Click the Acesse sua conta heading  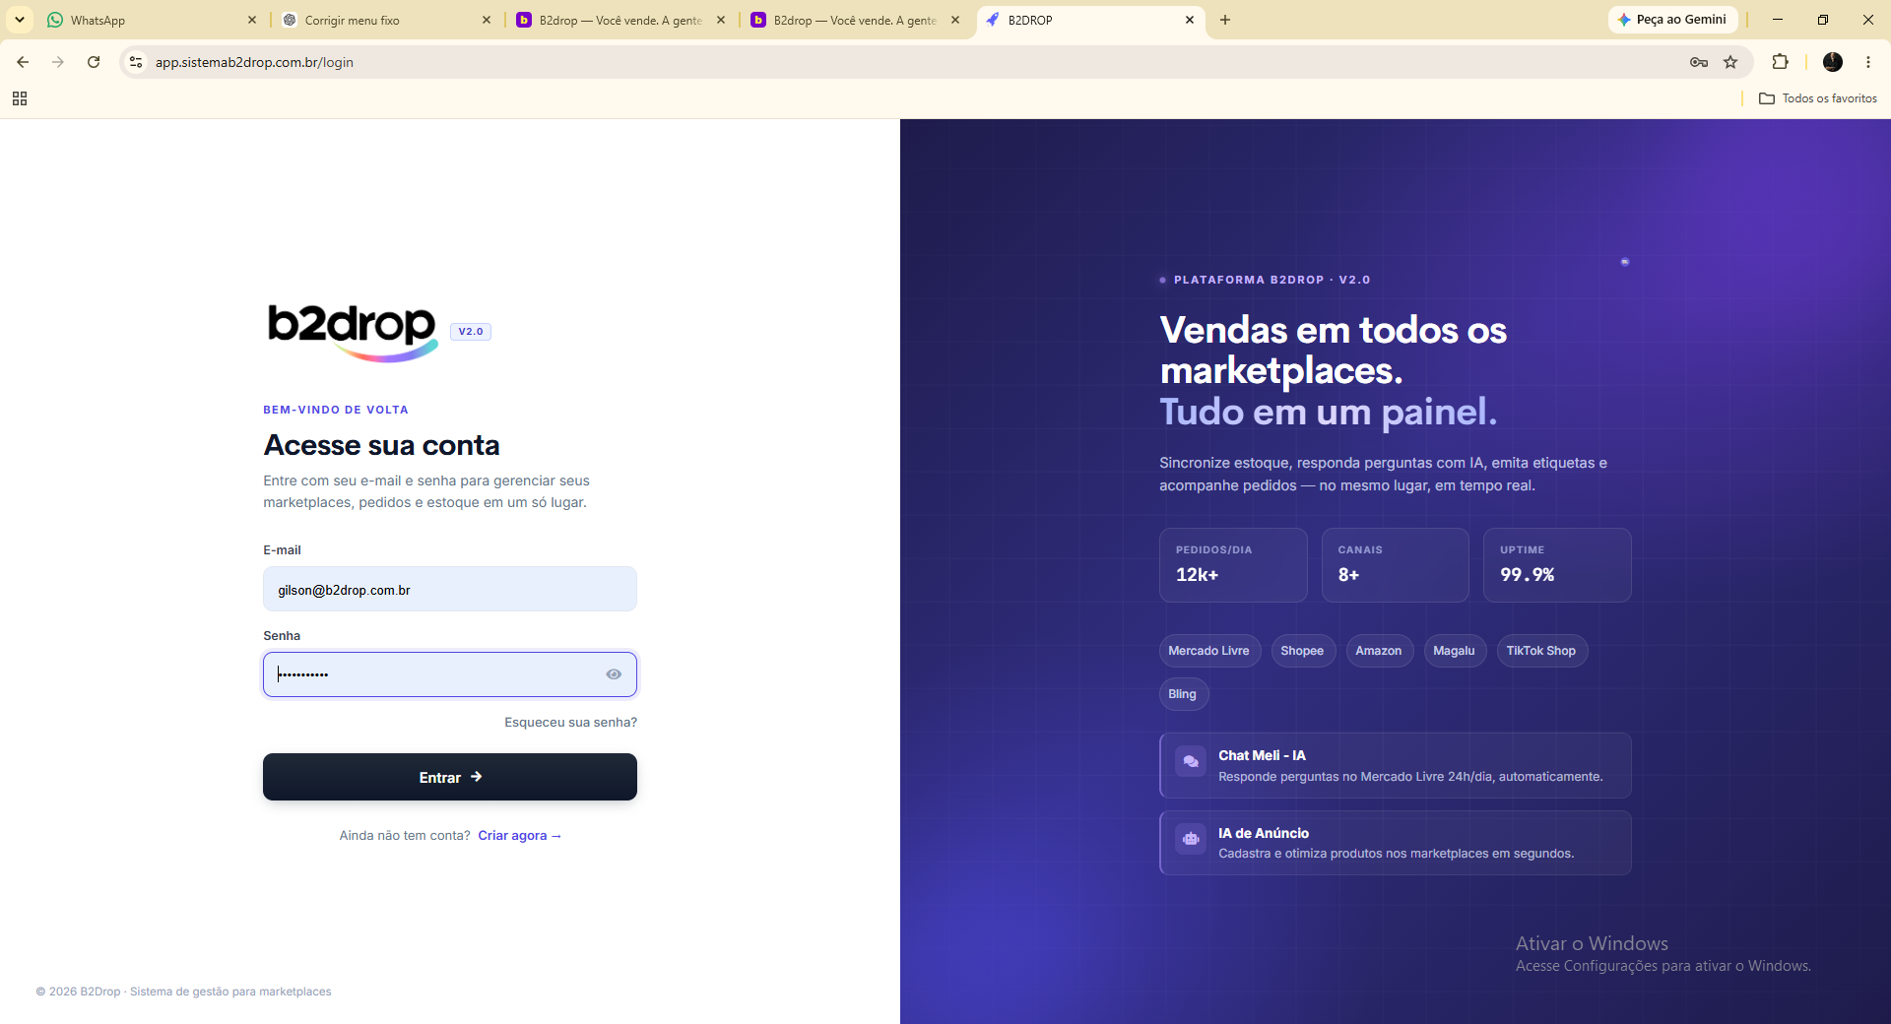click(382, 445)
